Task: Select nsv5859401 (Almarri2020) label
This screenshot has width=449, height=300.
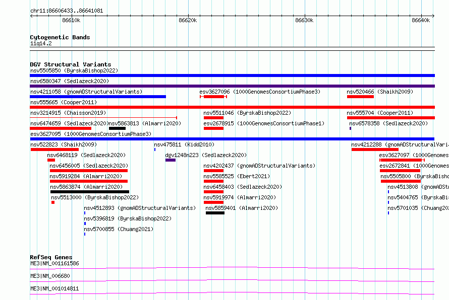Action: tap(242, 208)
